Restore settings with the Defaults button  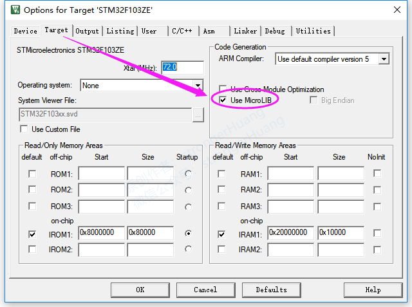(x=271, y=290)
